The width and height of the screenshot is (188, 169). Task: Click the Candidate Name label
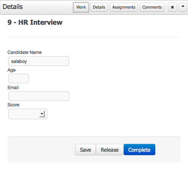pyautogui.click(x=24, y=52)
